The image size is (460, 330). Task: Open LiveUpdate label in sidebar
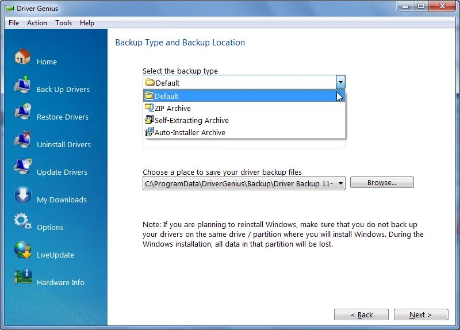pos(55,255)
